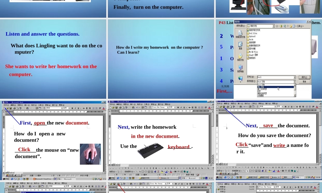322x193 pixels.
Task: Click the Up One Level icon in Save As dialog
Action: tap(281, 26)
